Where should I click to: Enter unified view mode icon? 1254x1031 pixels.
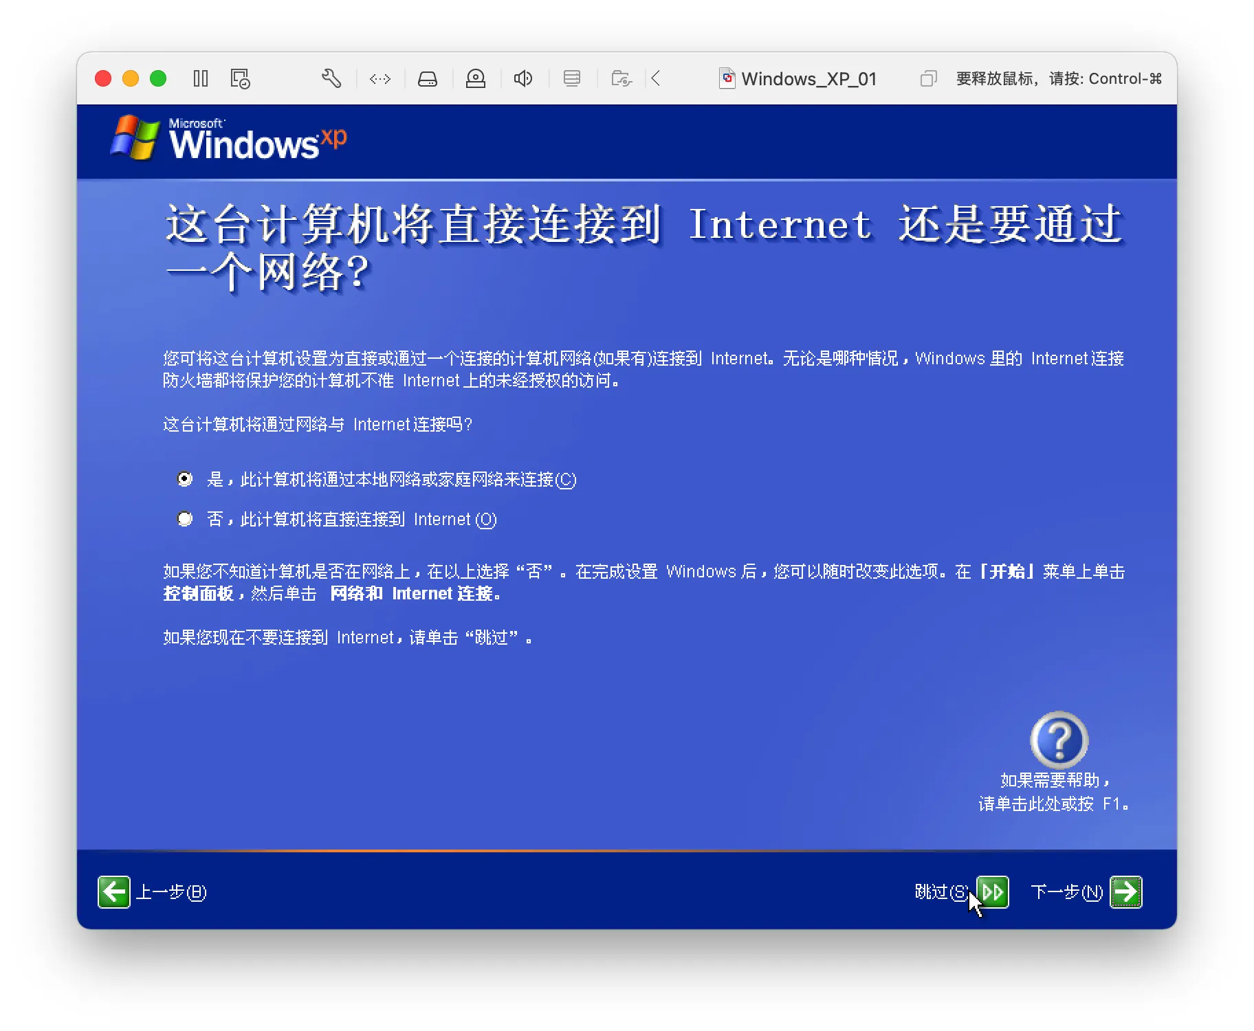[928, 79]
